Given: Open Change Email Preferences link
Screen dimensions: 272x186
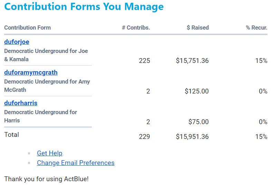Looking at the screenshot, I should [76, 163].
